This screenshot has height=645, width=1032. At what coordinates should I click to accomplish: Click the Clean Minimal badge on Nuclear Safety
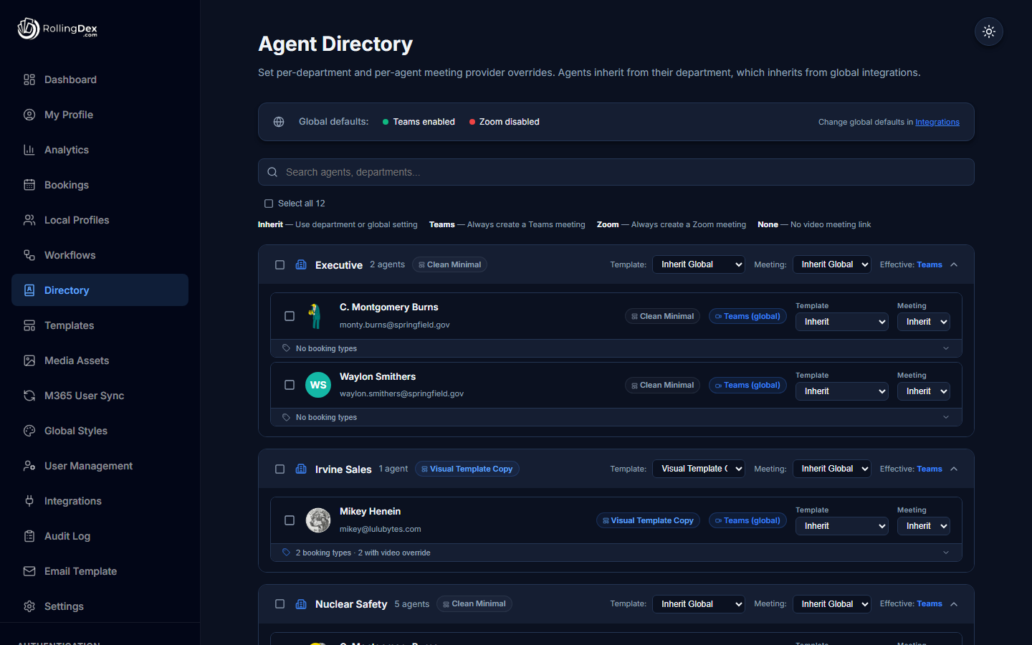[x=474, y=604]
